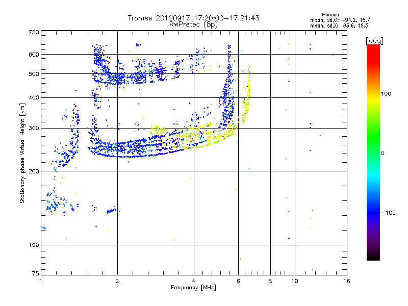Viewport: 408px width, 306px height.
Task: Click the 'Phases' header text
Action: click(x=330, y=15)
